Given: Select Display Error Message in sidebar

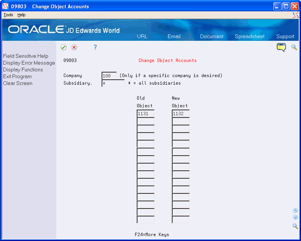Looking at the screenshot, I should (x=29, y=63).
